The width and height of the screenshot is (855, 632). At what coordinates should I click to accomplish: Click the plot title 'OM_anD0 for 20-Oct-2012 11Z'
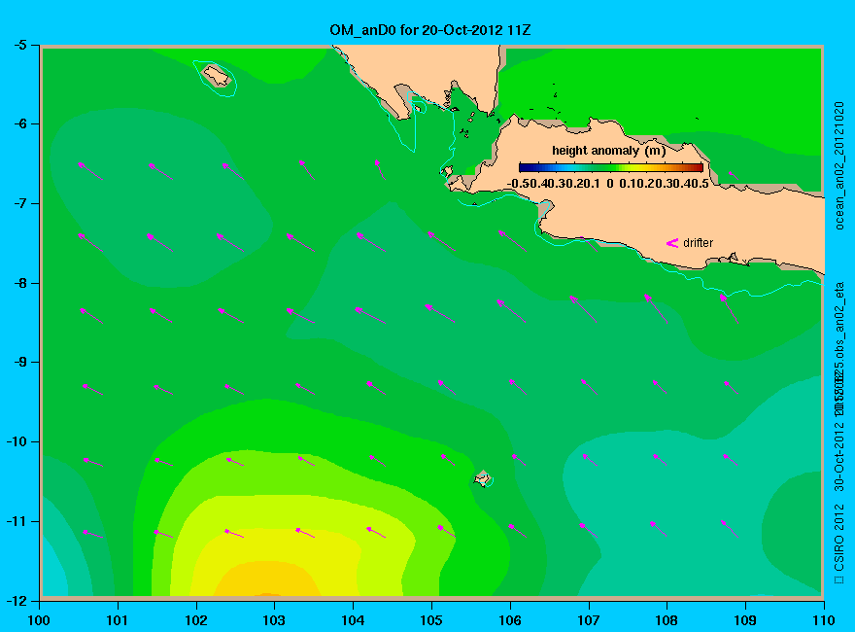429,30
